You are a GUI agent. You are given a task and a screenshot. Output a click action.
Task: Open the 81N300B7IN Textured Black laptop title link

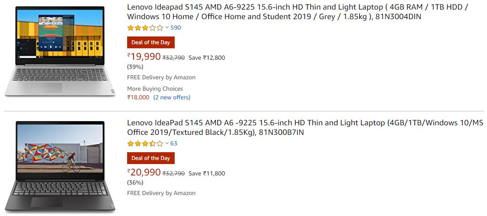tap(305, 128)
